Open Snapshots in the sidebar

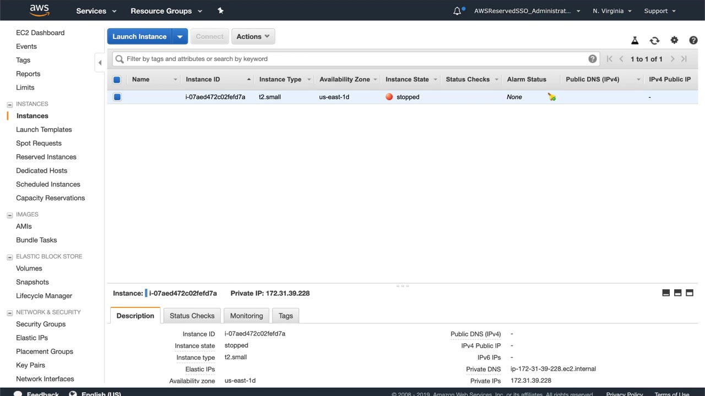click(x=32, y=282)
